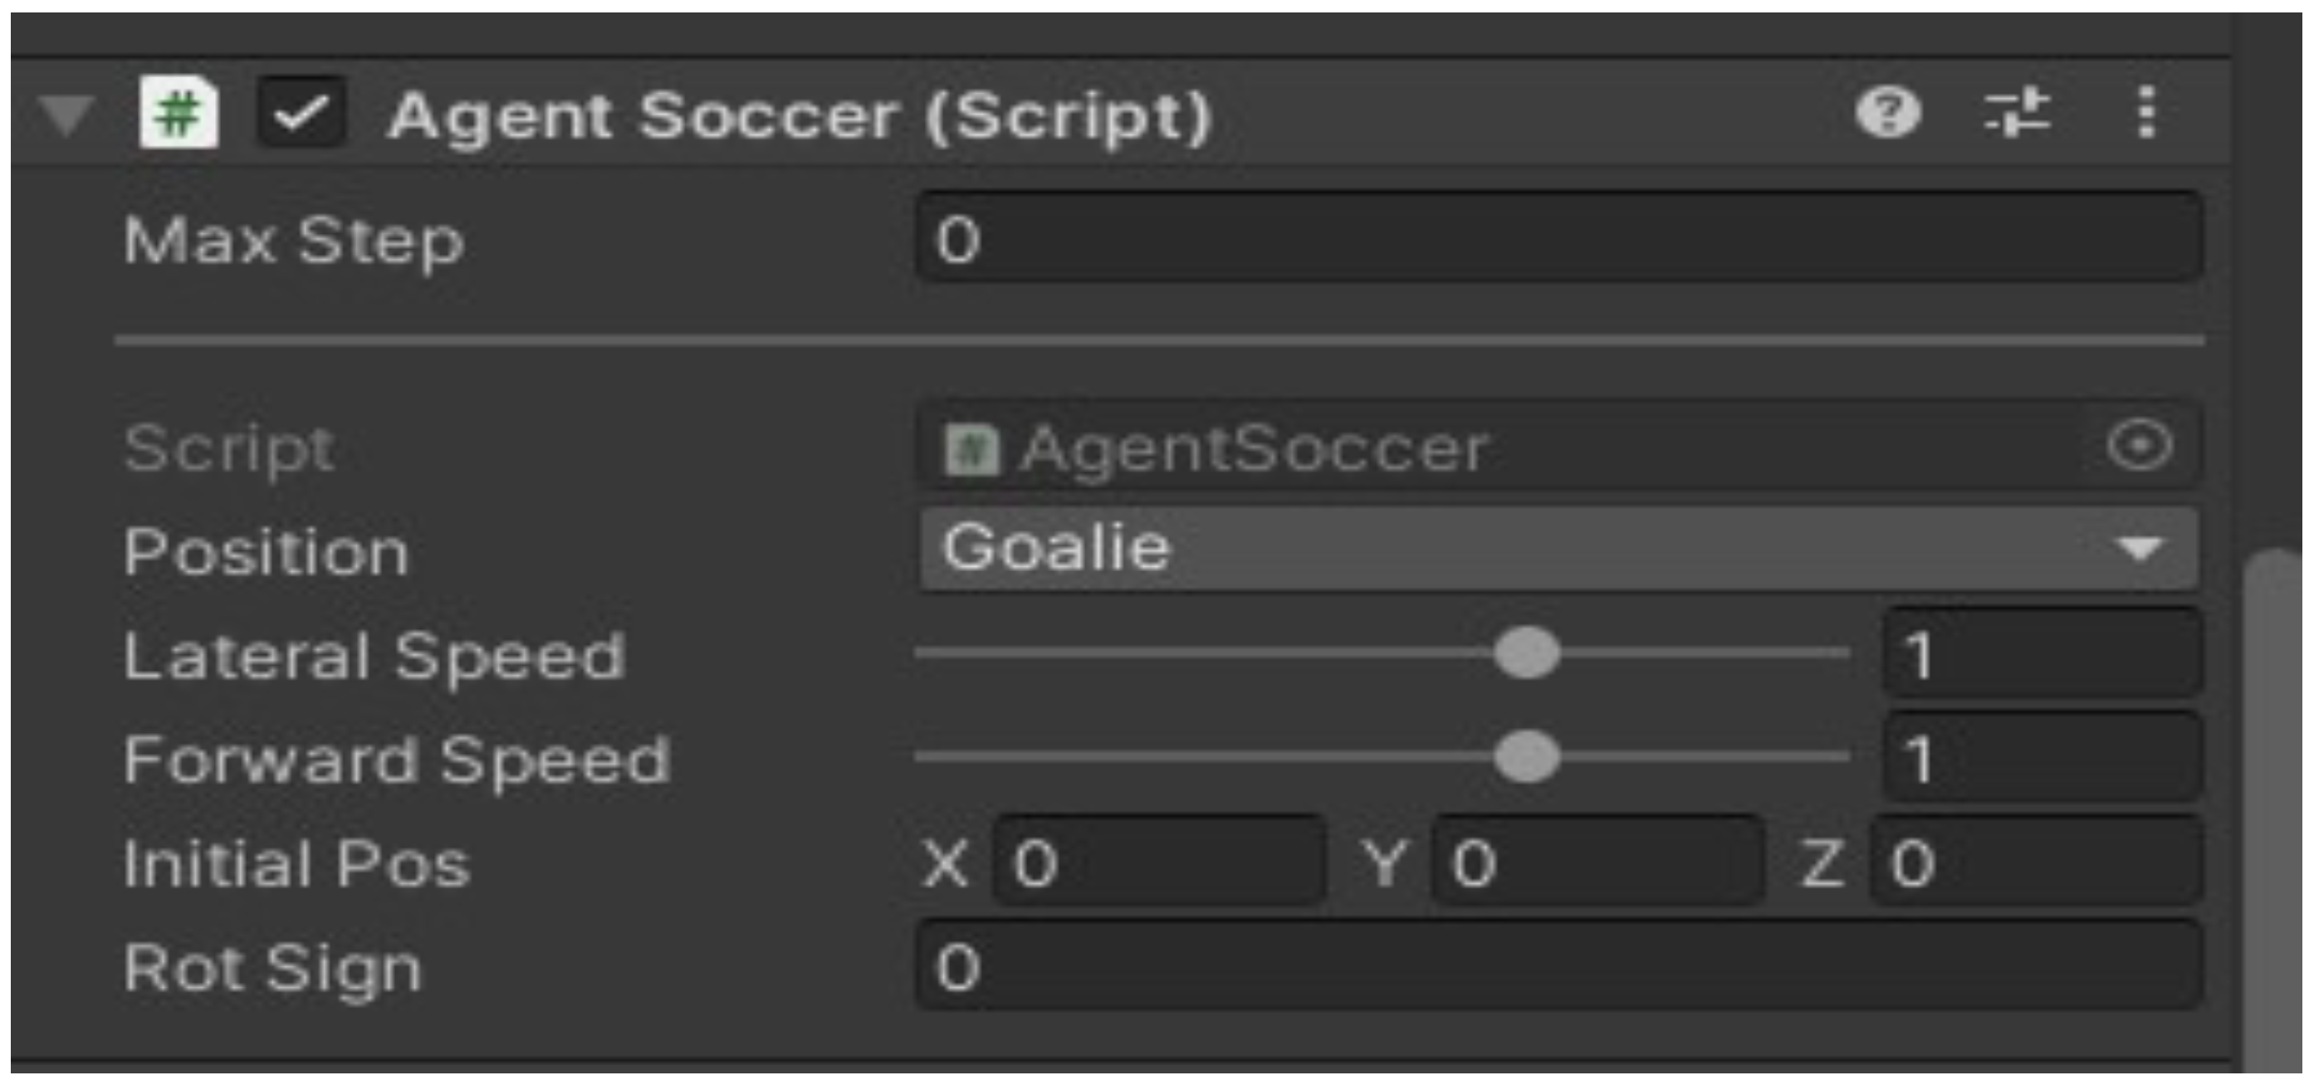Click the C# script icon in header
Screen dimensions: 2314x1085
[x=178, y=114]
